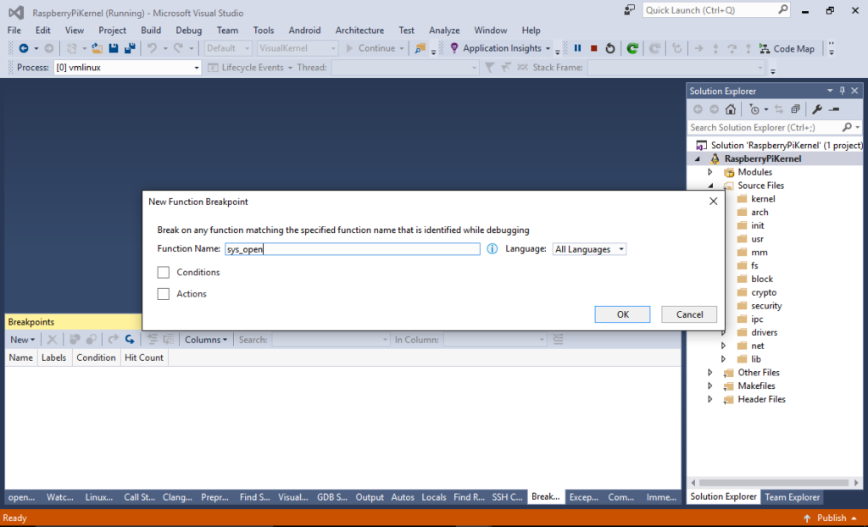Confirm the breakpoint with the OK button
Image resolution: width=868 pixels, height=527 pixels.
[622, 314]
